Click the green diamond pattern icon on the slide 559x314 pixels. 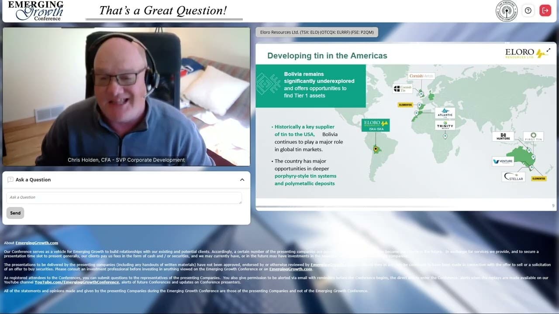[268, 84]
